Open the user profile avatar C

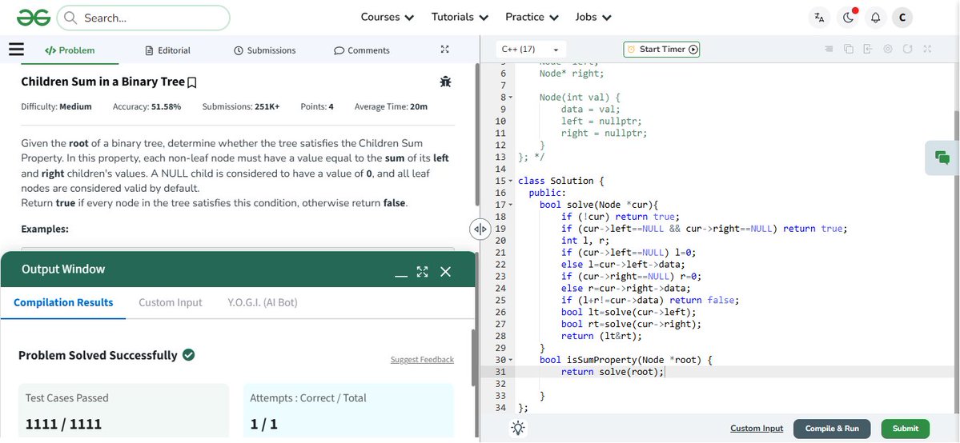(x=902, y=18)
